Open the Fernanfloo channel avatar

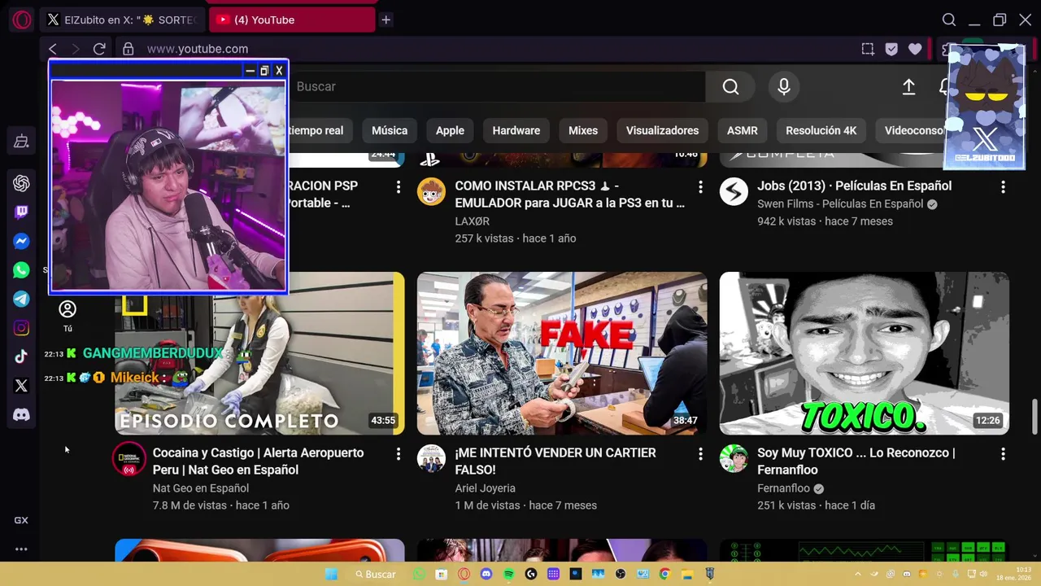tap(734, 458)
